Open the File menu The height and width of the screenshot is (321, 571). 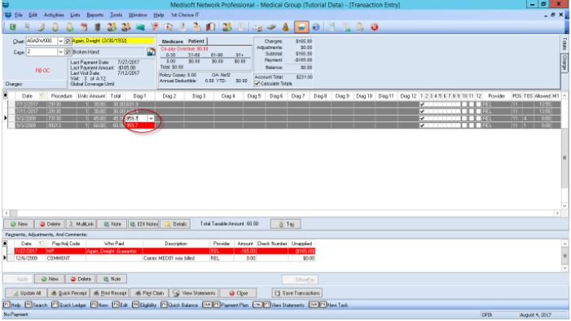tap(18, 15)
